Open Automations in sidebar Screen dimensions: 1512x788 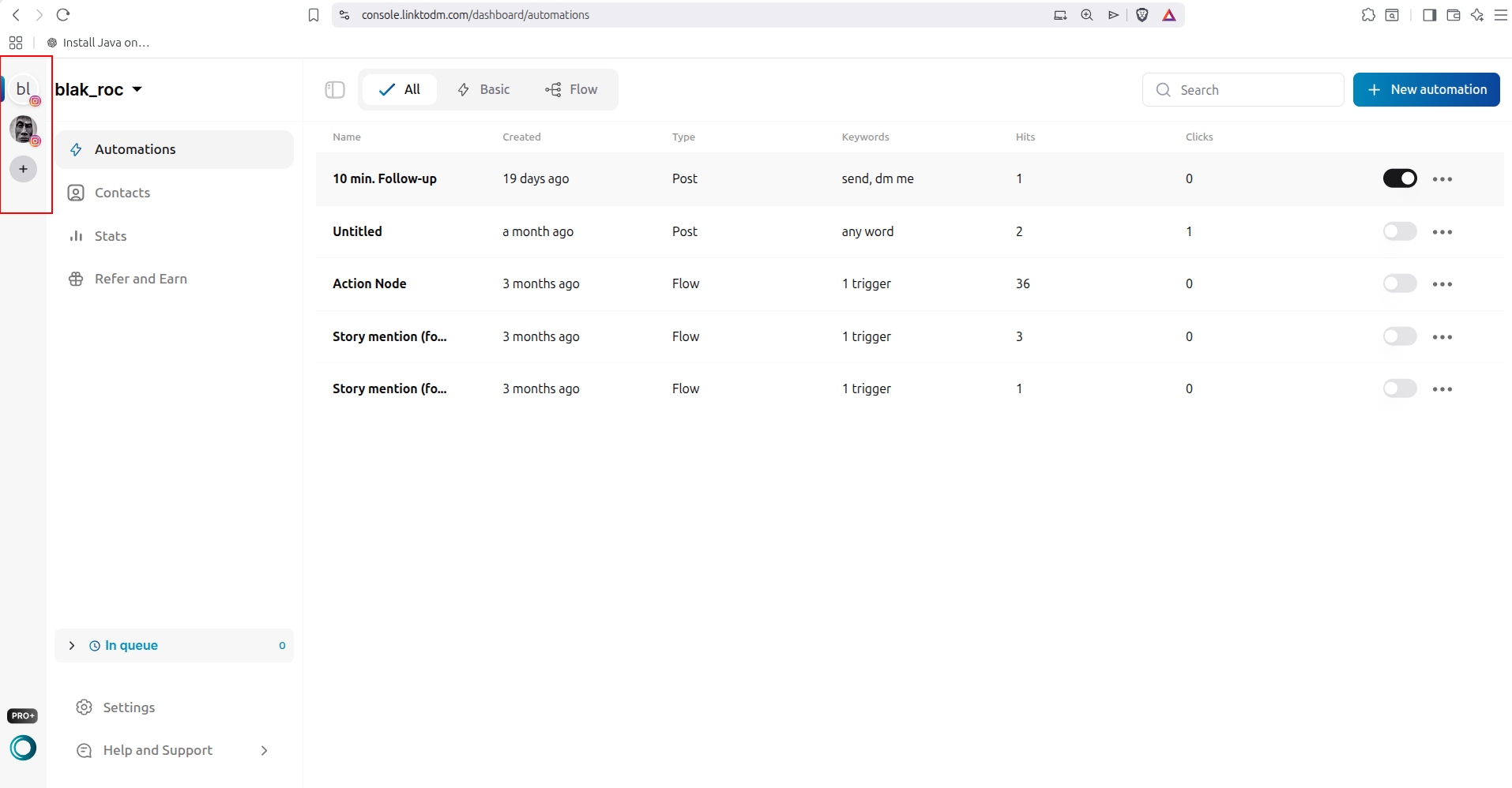175,149
